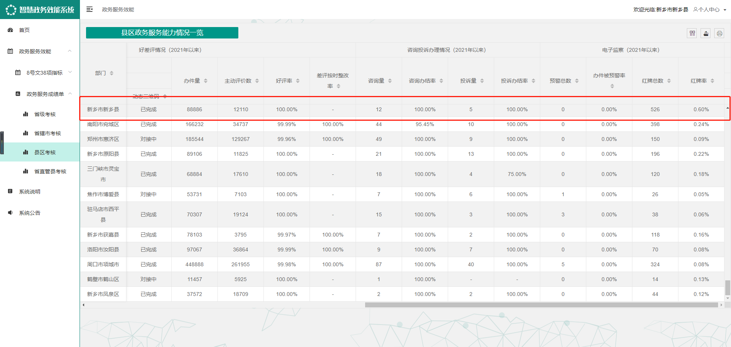The width and height of the screenshot is (731, 347).
Task: Collapse the sidebar with the hamburger icon
Action: point(89,10)
